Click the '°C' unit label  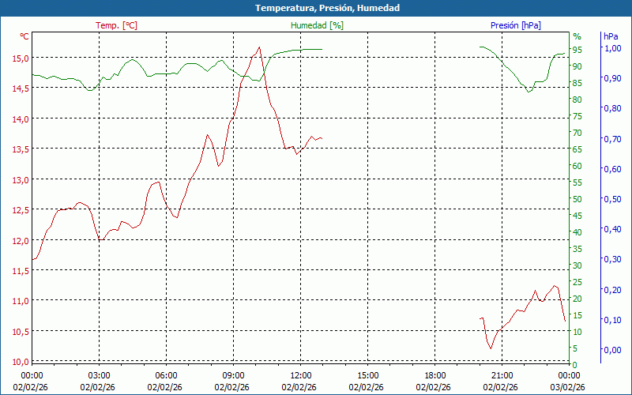click(24, 36)
